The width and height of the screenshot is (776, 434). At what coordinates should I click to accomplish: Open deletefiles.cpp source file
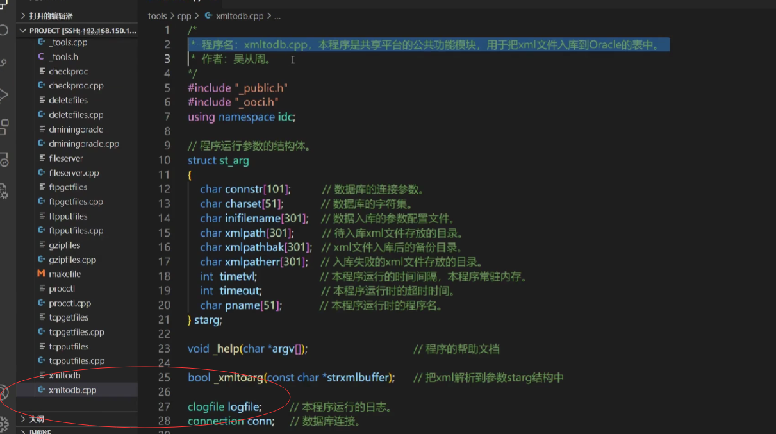click(x=76, y=115)
